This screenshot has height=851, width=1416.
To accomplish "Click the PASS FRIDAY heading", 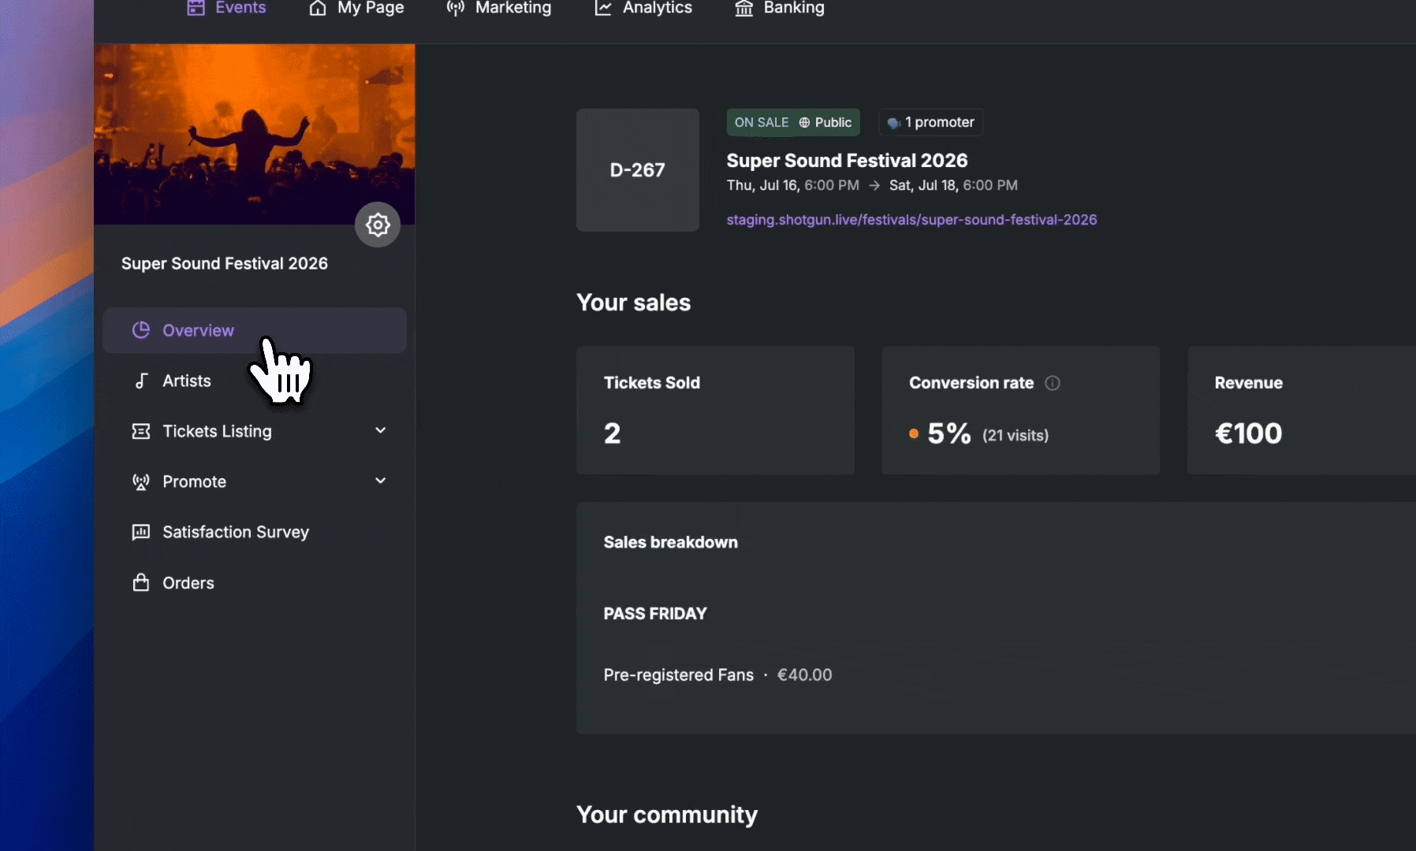I will [655, 614].
